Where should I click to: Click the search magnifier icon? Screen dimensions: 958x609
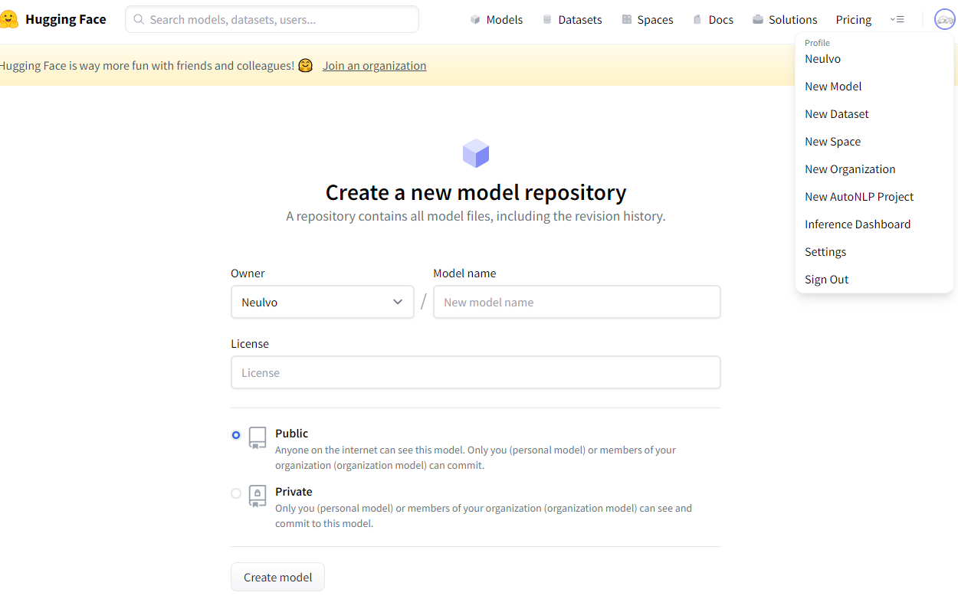(x=139, y=19)
